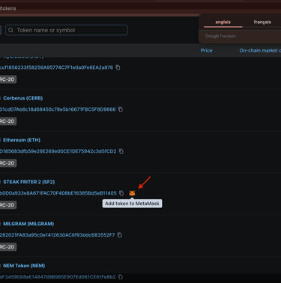
Task: Open the STEAK FRITER 2 (SF2) token page
Action: coord(29,182)
